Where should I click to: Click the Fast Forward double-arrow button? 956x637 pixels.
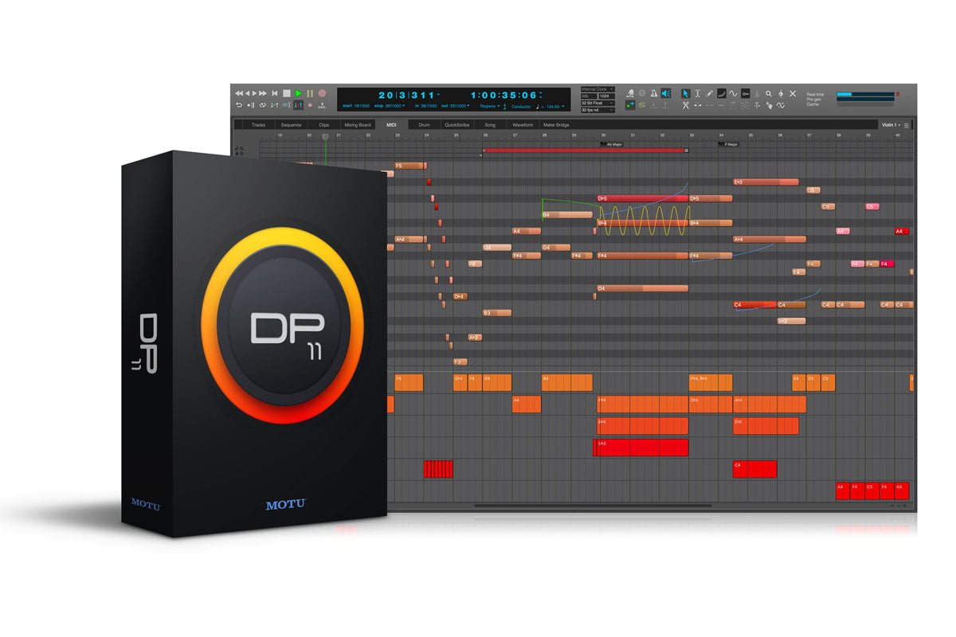[263, 93]
